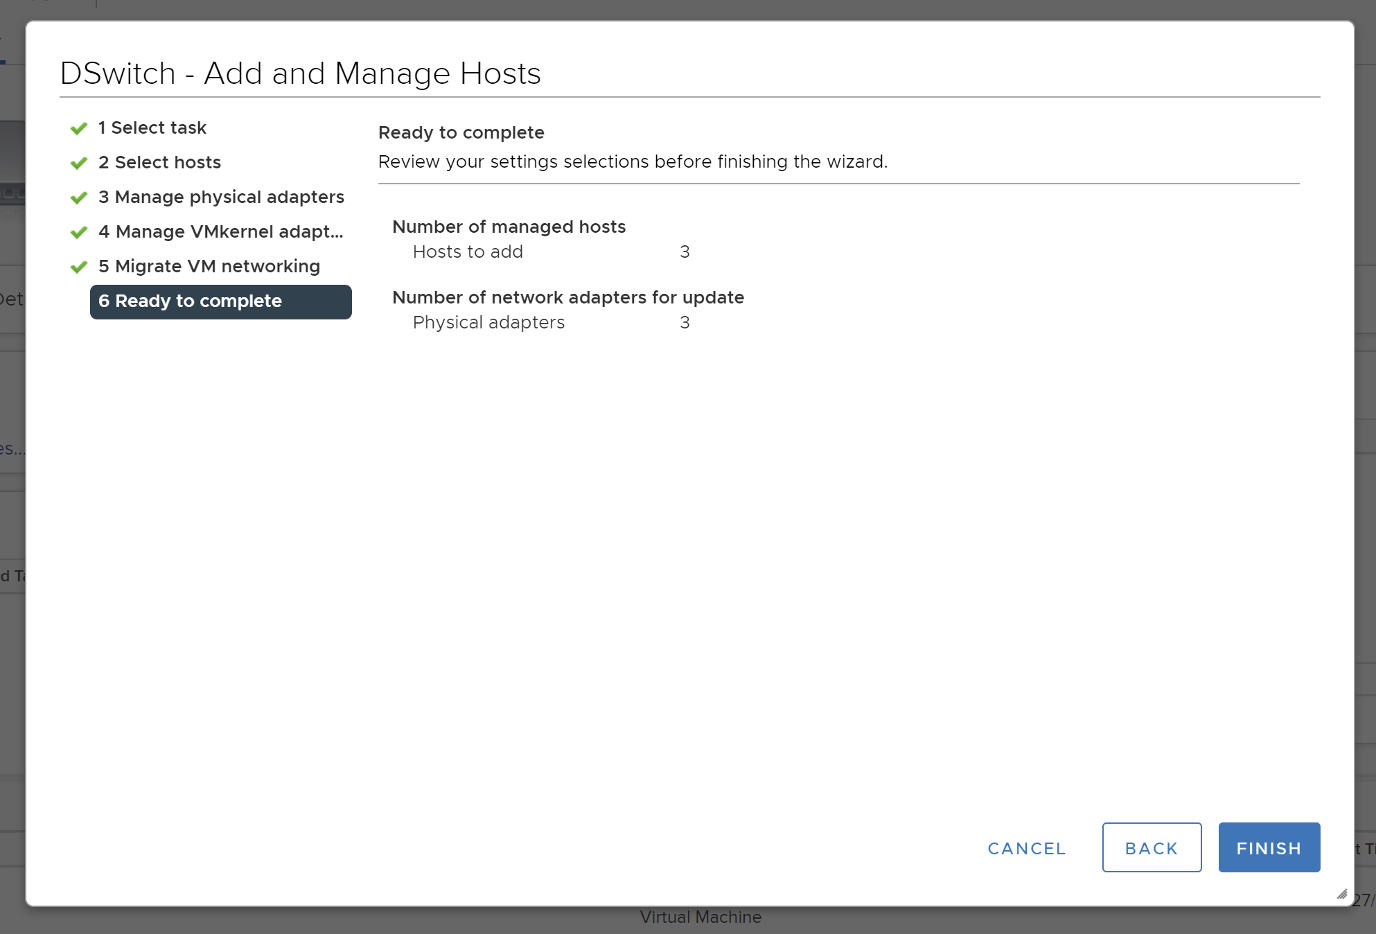The image size is (1376, 934).
Task: Jump to step 5 Migrate VM networking
Action: click(209, 266)
